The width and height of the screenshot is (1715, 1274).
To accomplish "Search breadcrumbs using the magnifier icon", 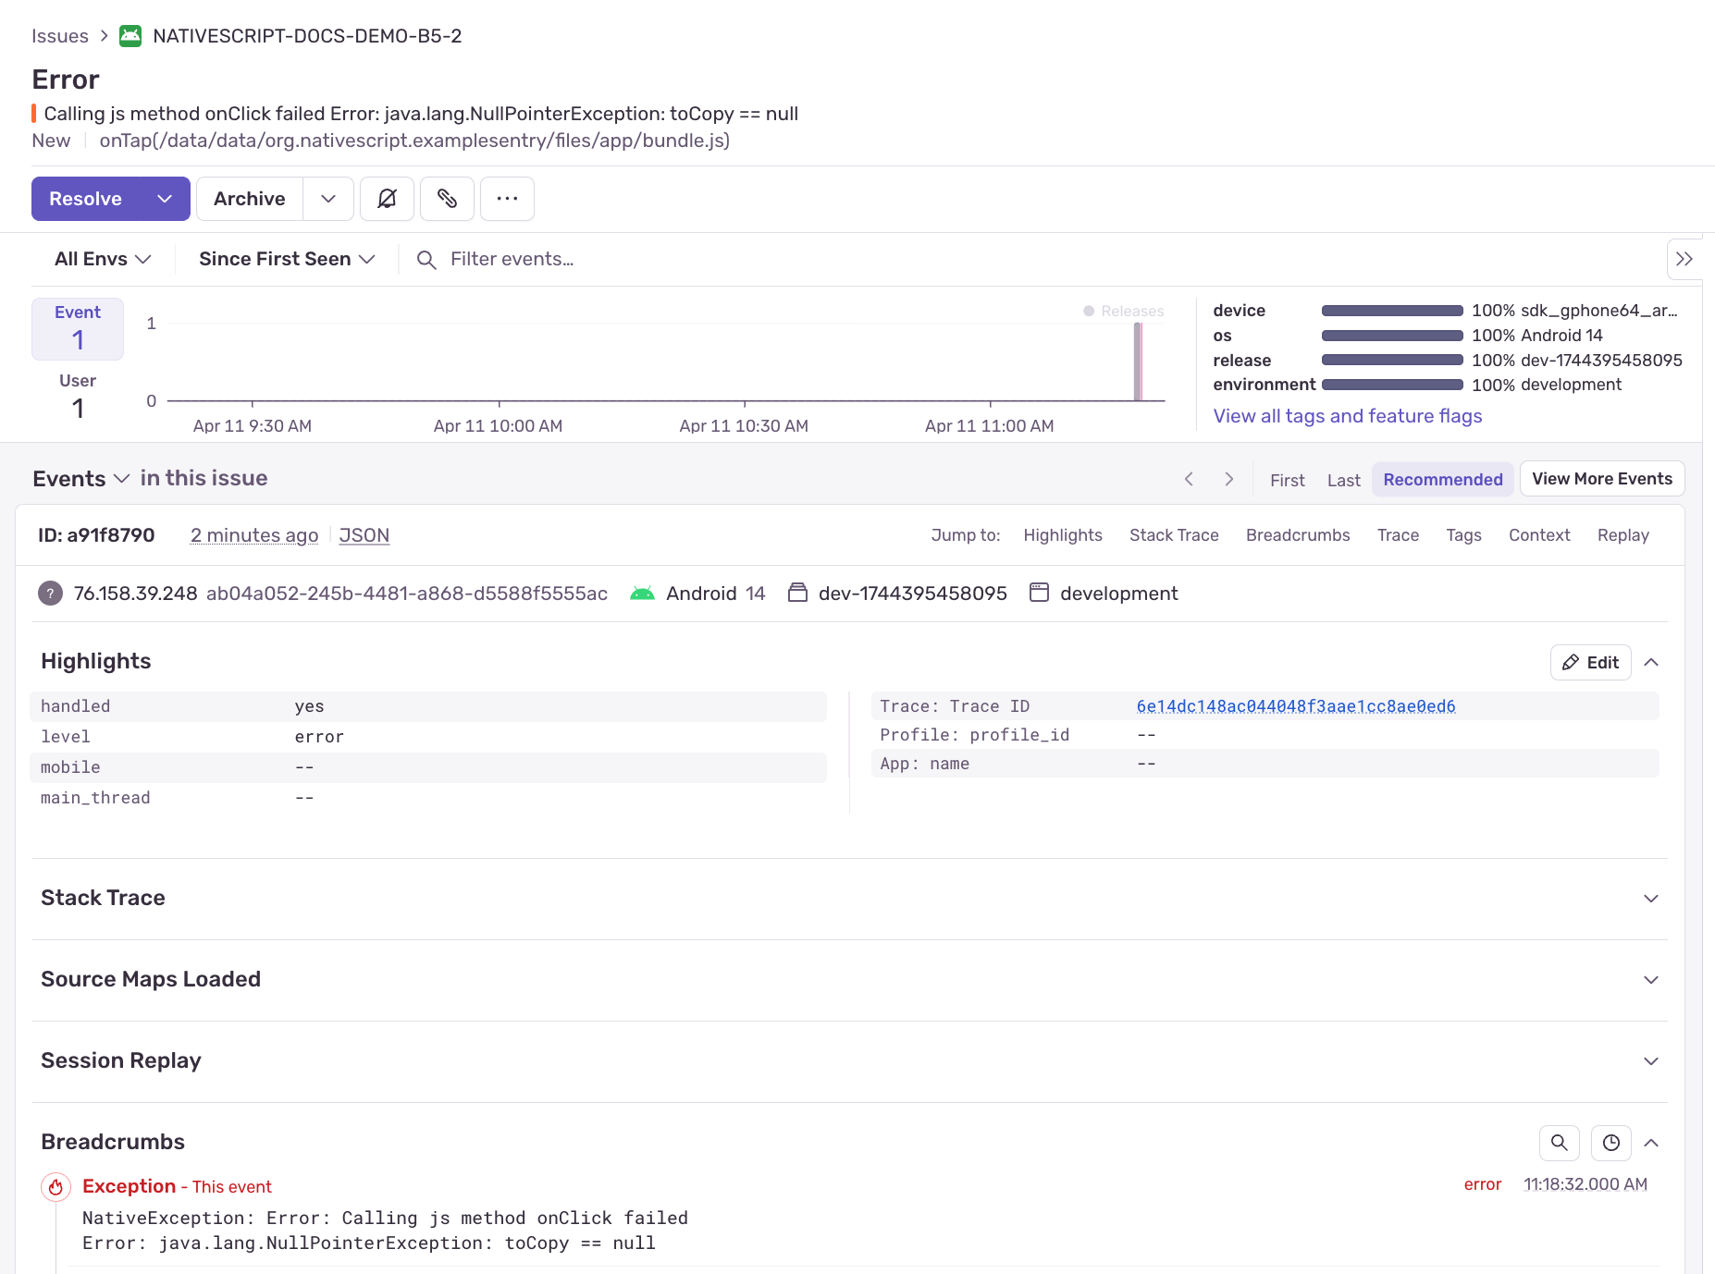I will click(x=1560, y=1143).
